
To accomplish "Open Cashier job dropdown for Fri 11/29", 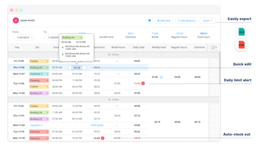I will pyautogui.click(x=39, y=61).
